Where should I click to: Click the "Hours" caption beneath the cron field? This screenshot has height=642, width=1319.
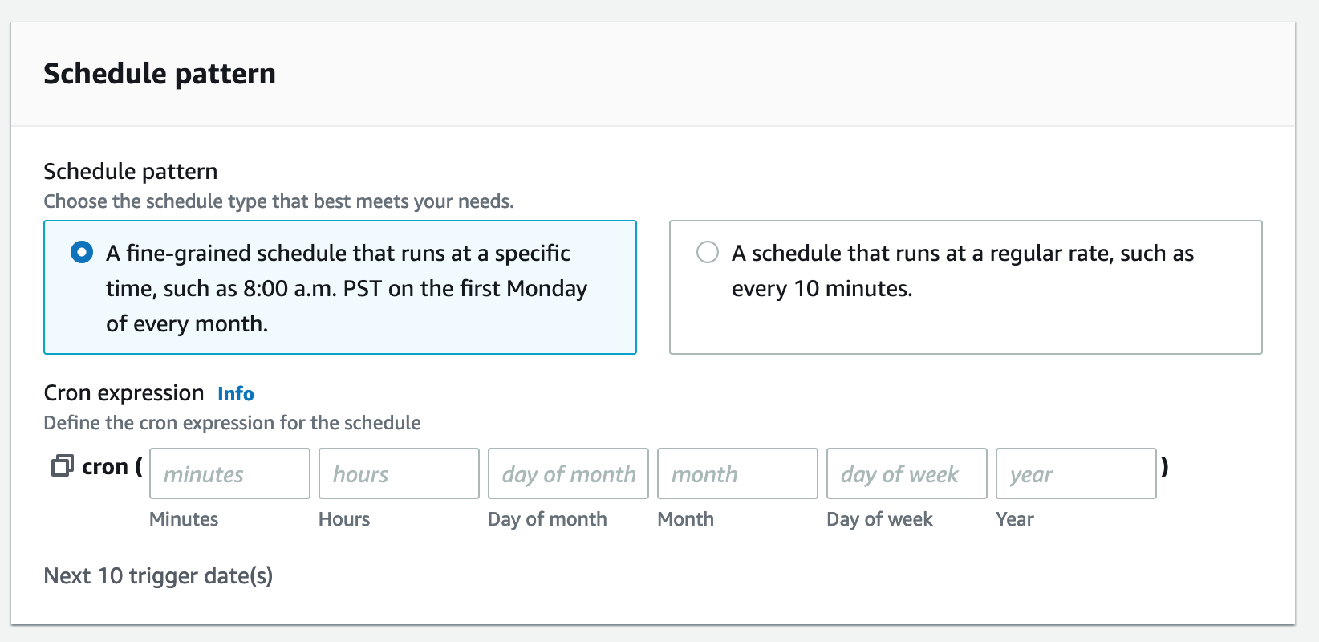[344, 519]
